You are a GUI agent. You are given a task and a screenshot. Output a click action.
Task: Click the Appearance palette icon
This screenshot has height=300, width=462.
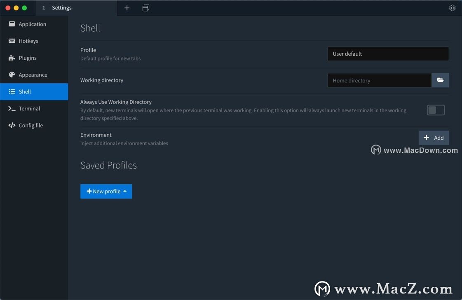click(x=12, y=75)
